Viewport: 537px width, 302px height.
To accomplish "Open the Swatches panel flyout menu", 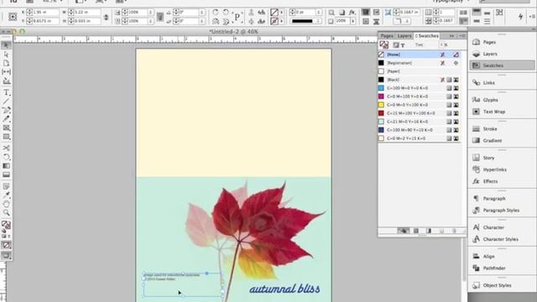I will [x=462, y=35].
